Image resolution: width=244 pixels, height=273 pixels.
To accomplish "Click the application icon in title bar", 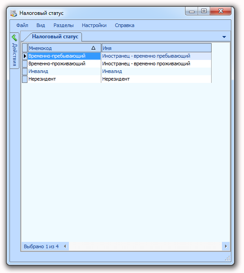I will (14, 13).
